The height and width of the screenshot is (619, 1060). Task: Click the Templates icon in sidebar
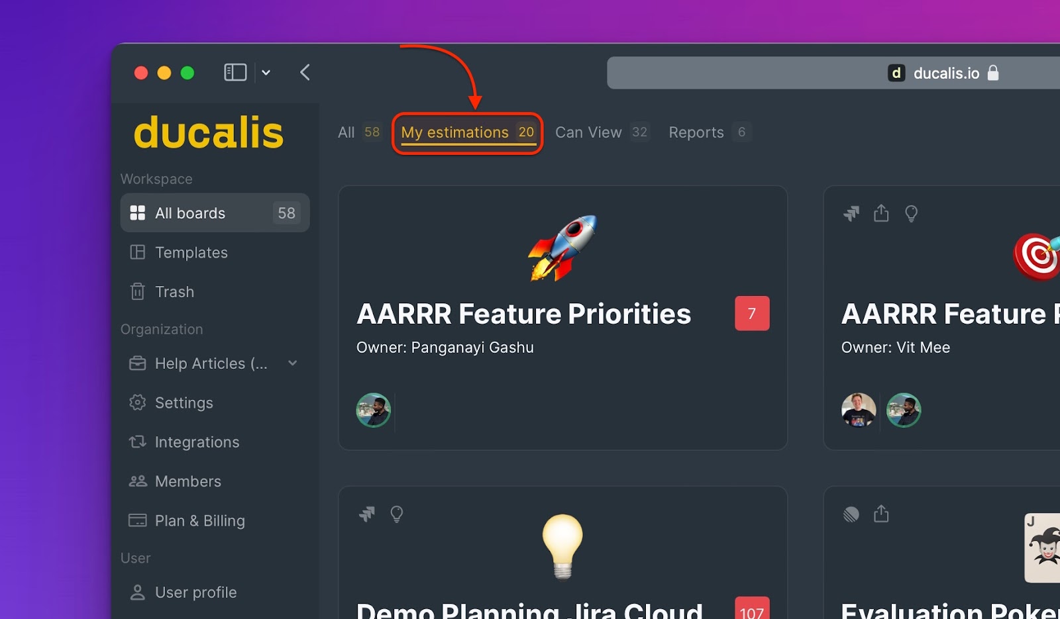(137, 252)
